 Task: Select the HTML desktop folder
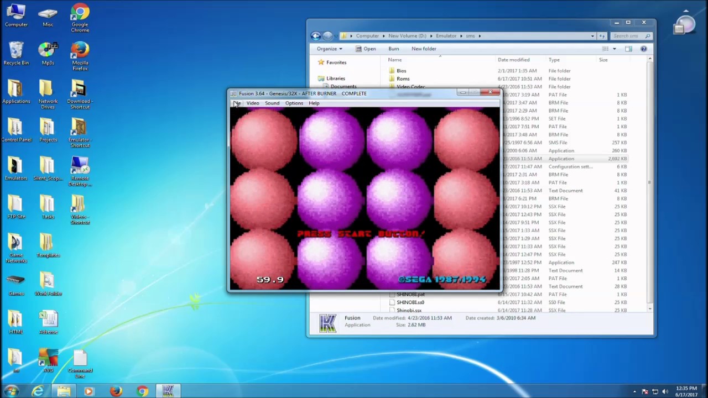tap(16, 322)
